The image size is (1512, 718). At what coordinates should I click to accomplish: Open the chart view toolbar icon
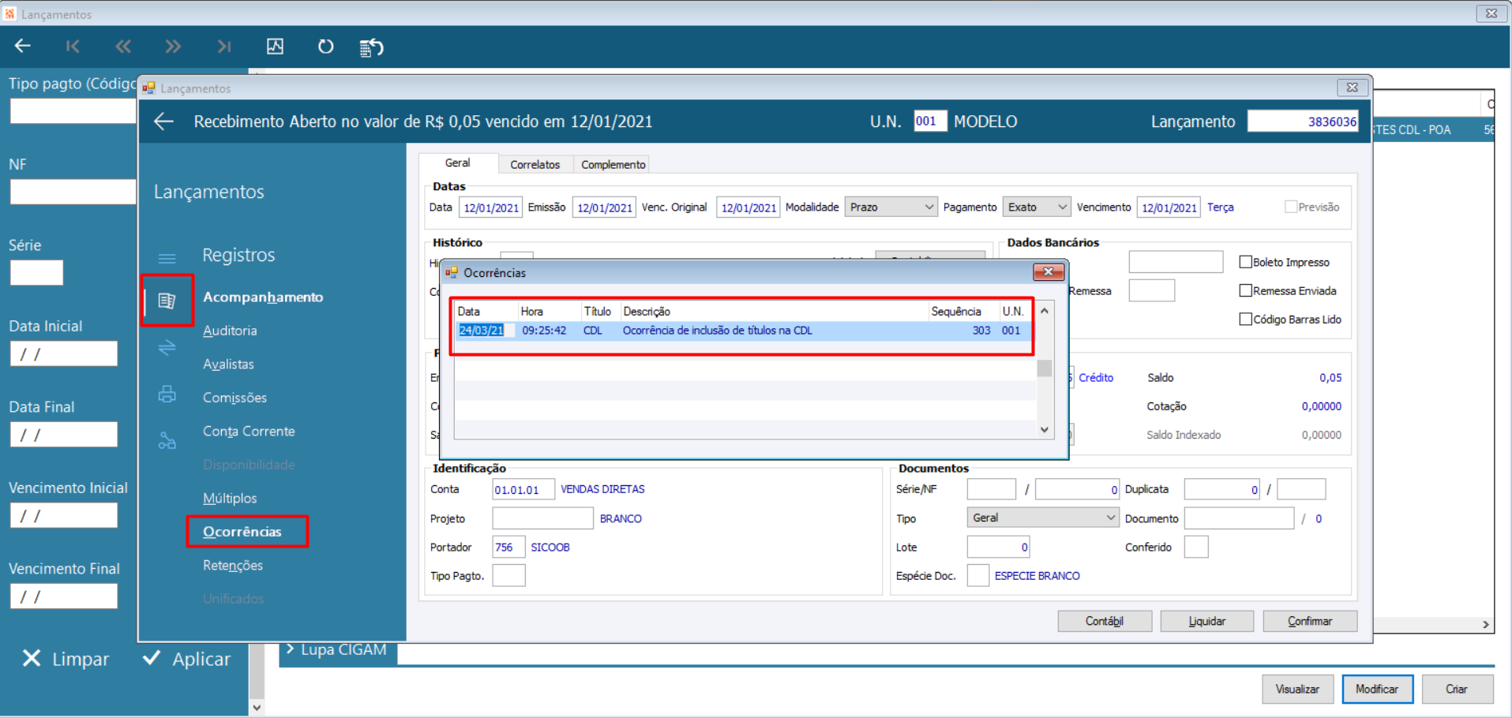click(x=275, y=47)
